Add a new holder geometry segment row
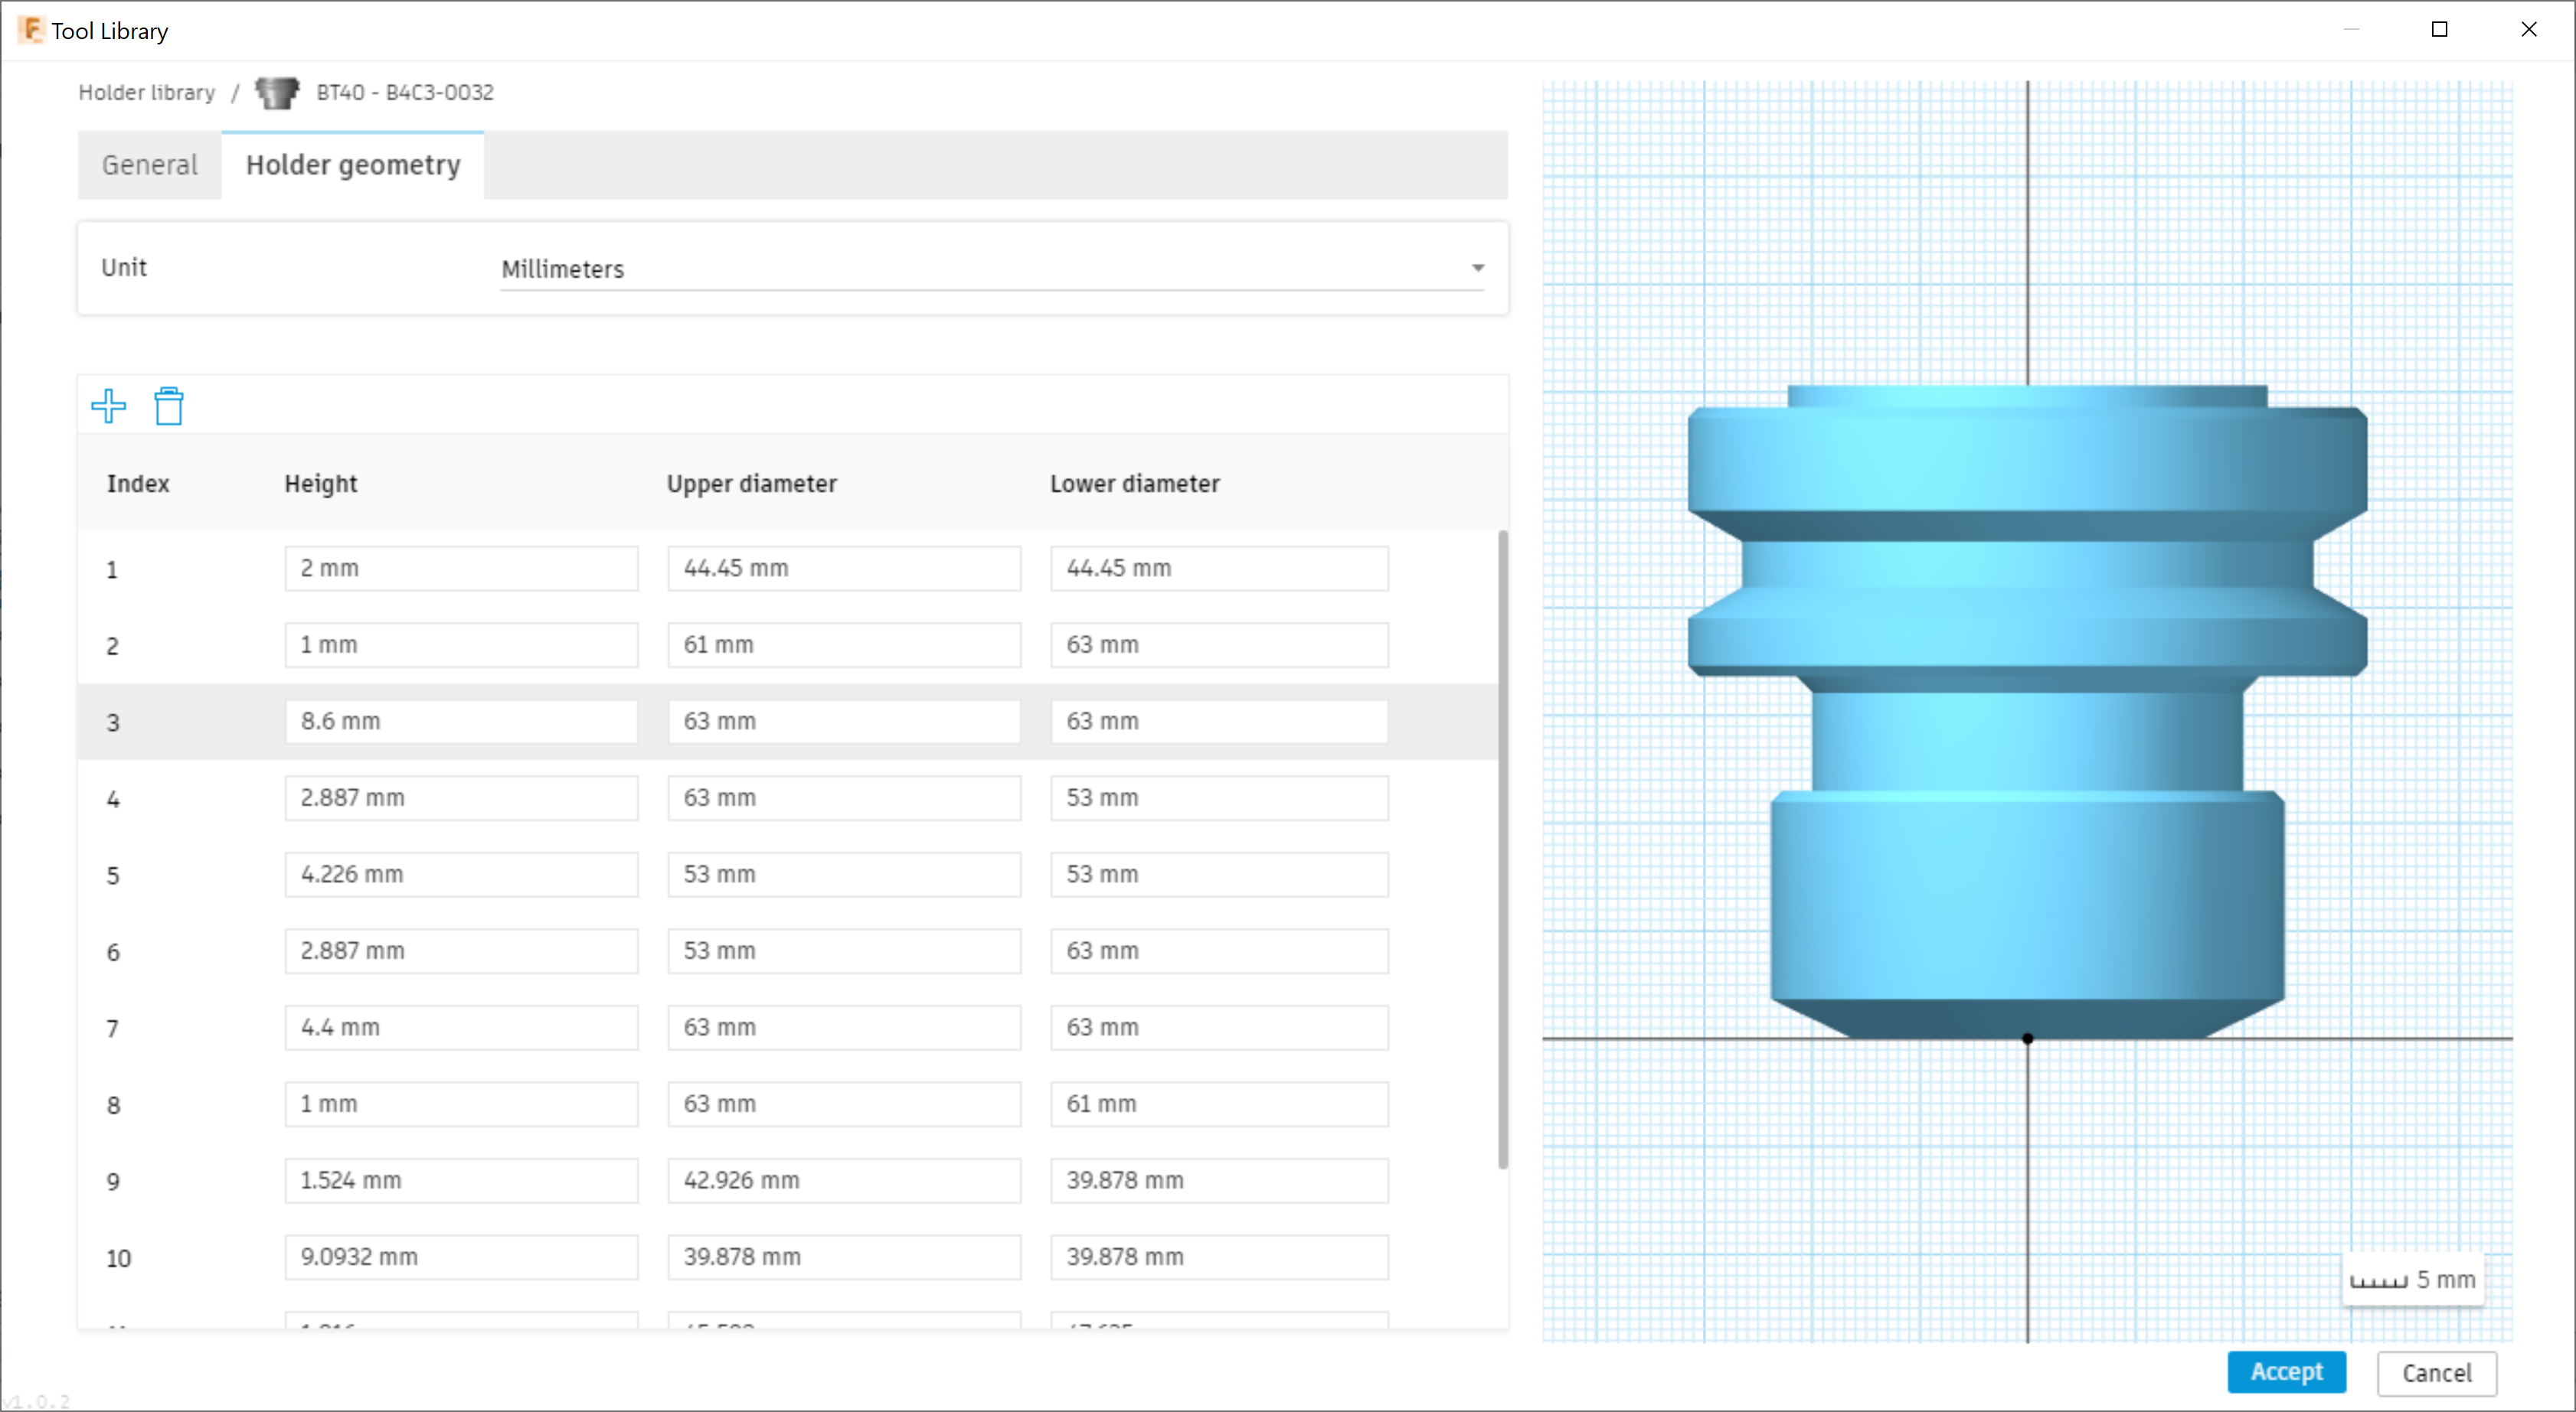Image resolution: width=2576 pixels, height=1412 pixels. coord(109,406)
